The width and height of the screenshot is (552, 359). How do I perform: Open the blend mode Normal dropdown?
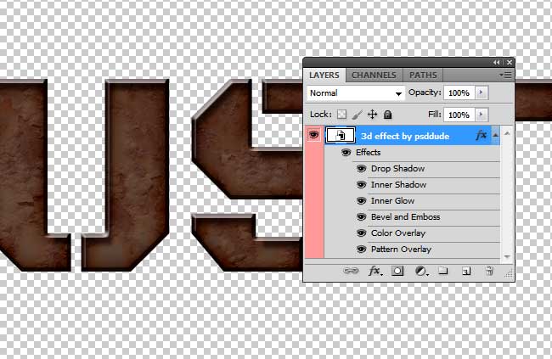tap(356, 93)
